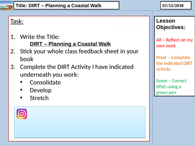Image resolution: width=195 pixels, height=146 pixels.
Task: Click the Consolidate bullet point
Action: pos(45,83)
